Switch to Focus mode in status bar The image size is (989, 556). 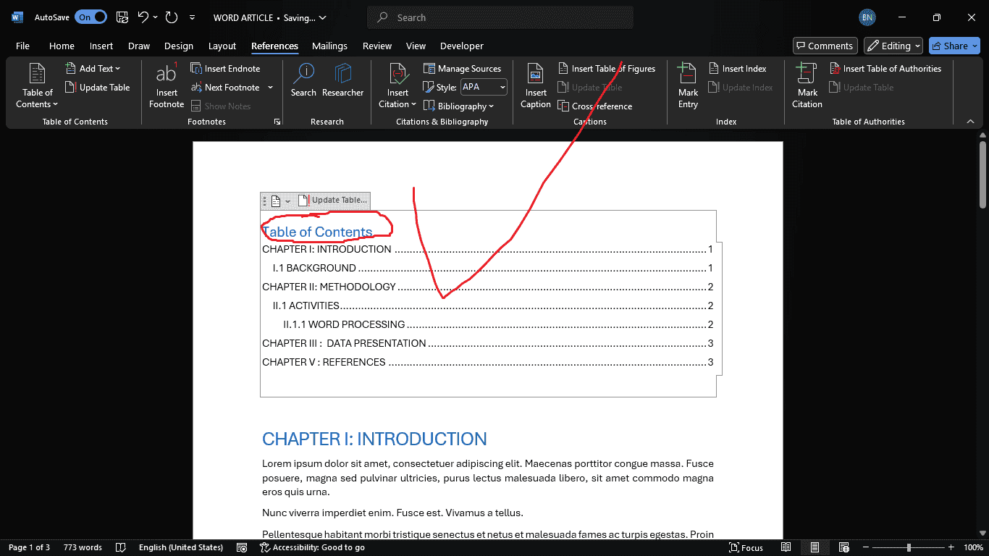[746, 547]
